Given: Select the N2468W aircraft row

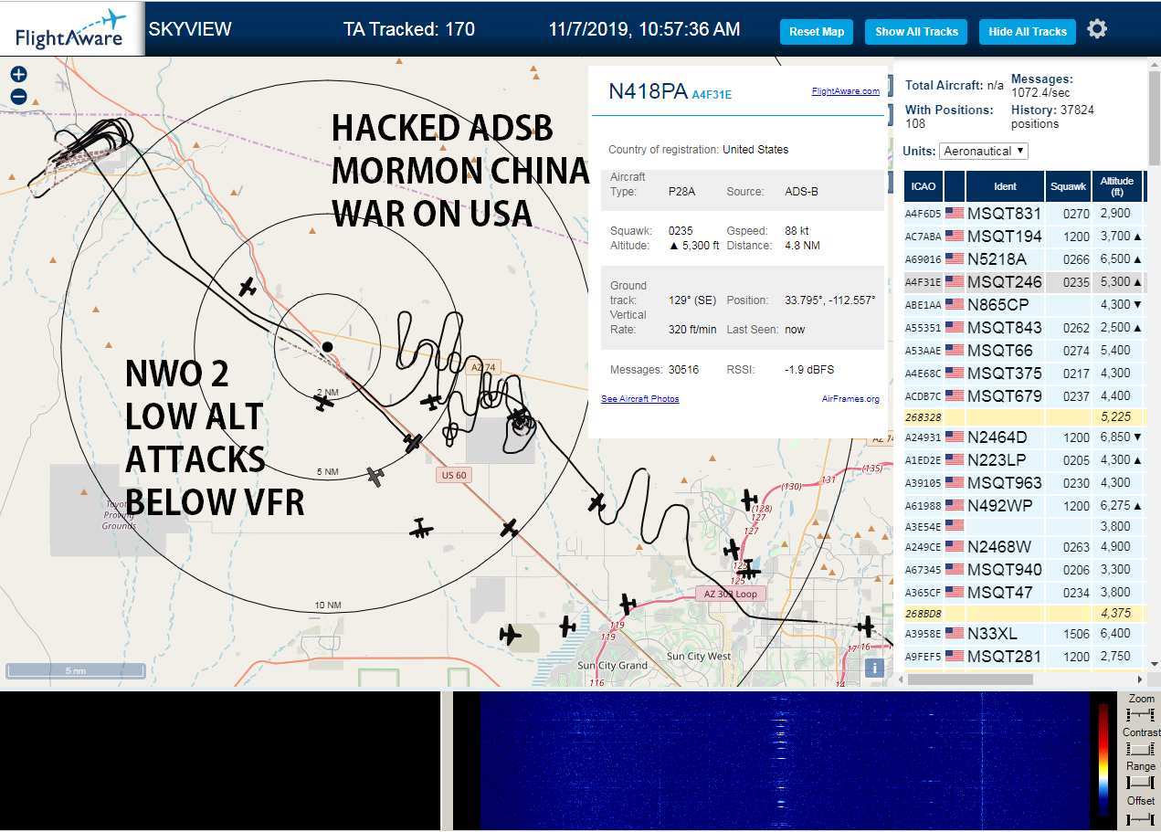Looking at the screenshot, I should 1024,547.
